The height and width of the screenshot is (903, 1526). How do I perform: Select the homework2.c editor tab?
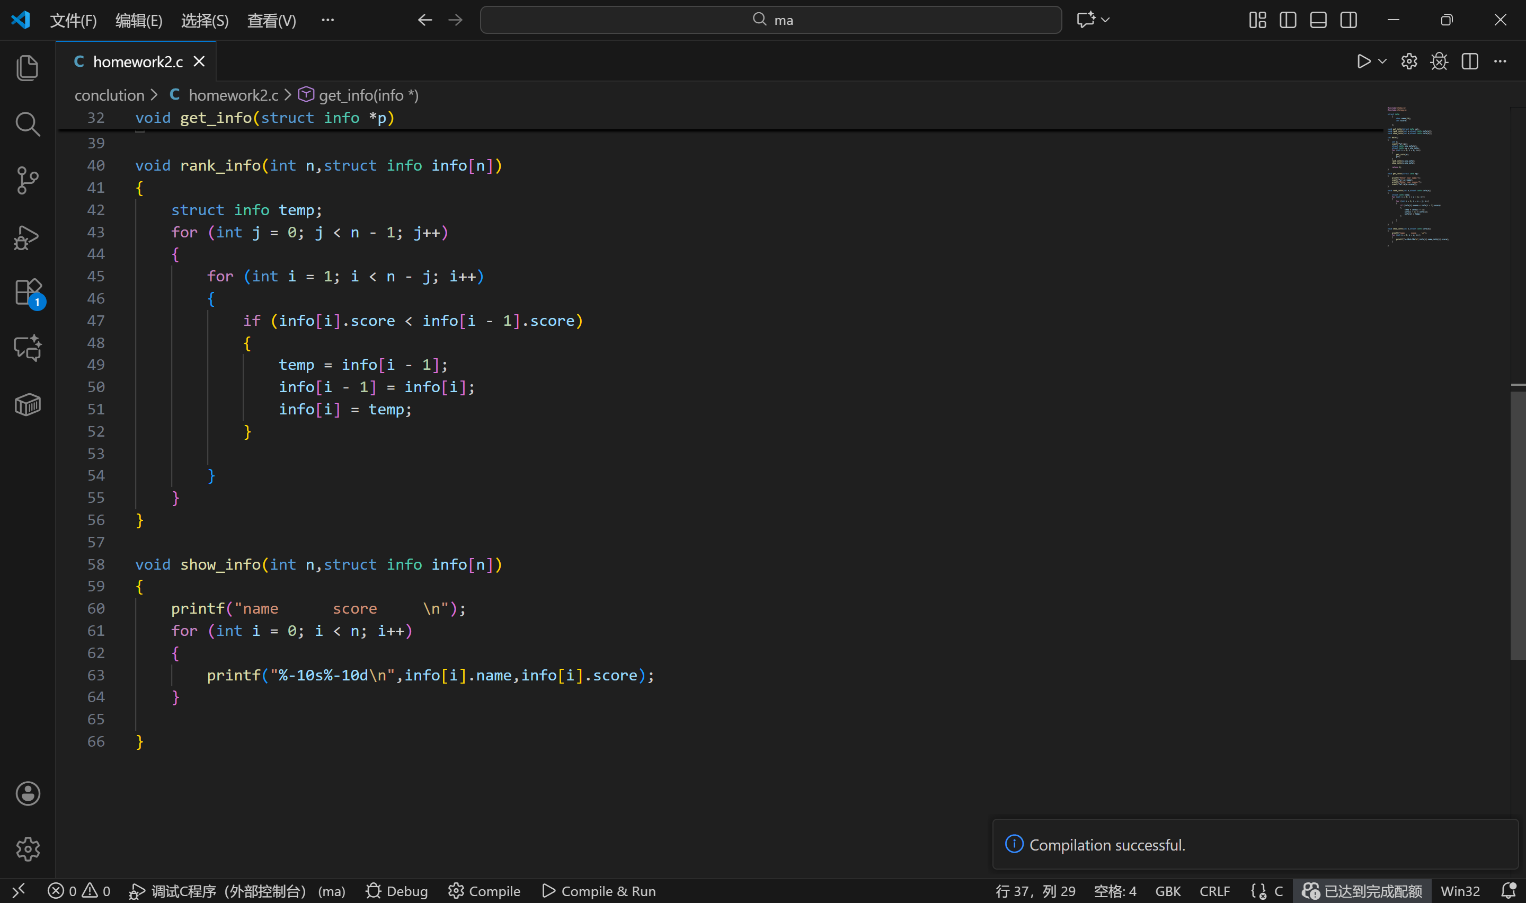137,61
